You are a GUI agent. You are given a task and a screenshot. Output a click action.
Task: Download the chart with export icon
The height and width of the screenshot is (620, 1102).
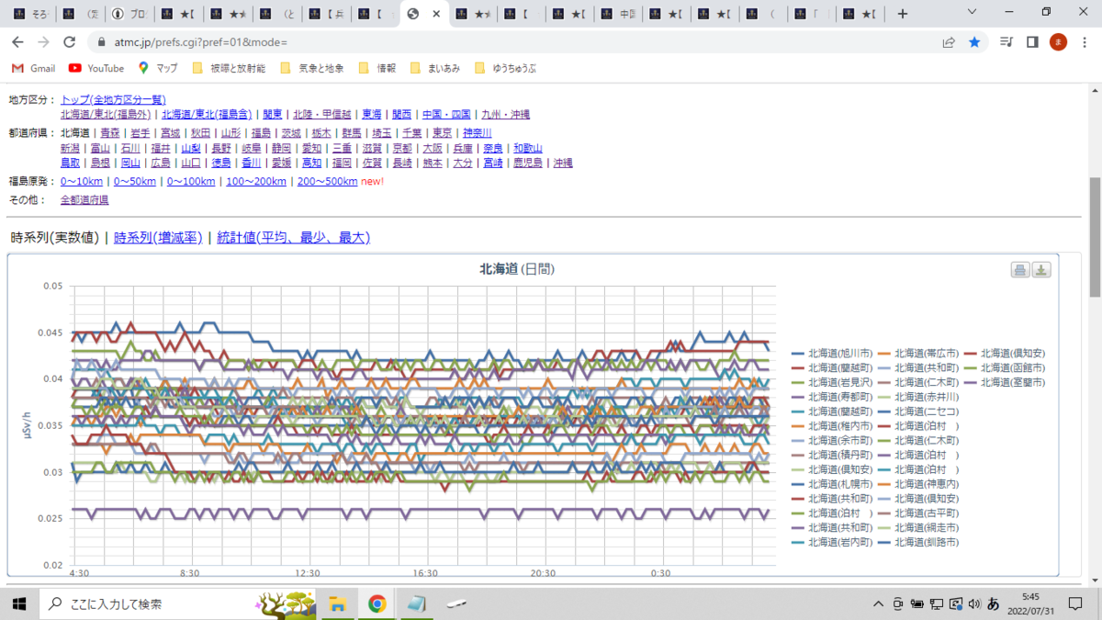tap(1041, 269)
